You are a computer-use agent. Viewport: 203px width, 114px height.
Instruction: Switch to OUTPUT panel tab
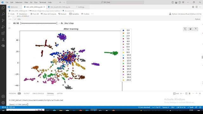point(27,93)
